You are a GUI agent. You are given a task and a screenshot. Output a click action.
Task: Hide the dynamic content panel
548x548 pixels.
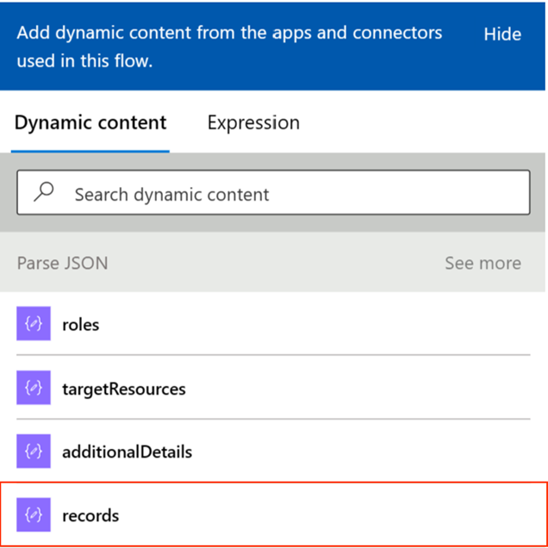(502, 34)
